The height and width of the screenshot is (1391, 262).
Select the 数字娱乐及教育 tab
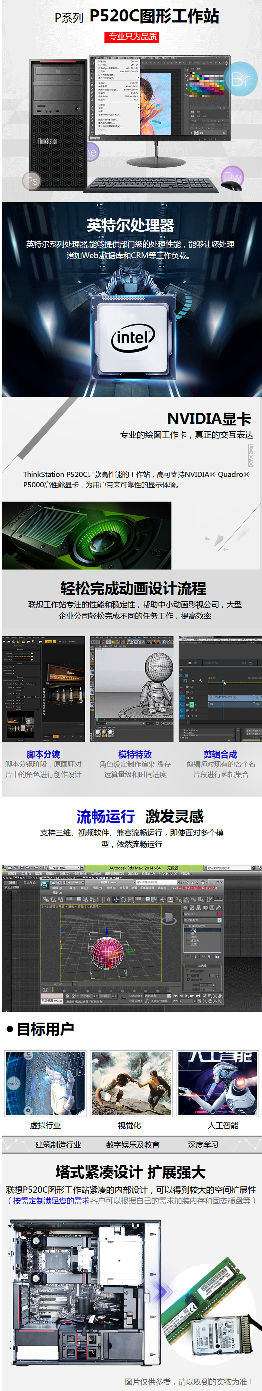coord(133,1144)
